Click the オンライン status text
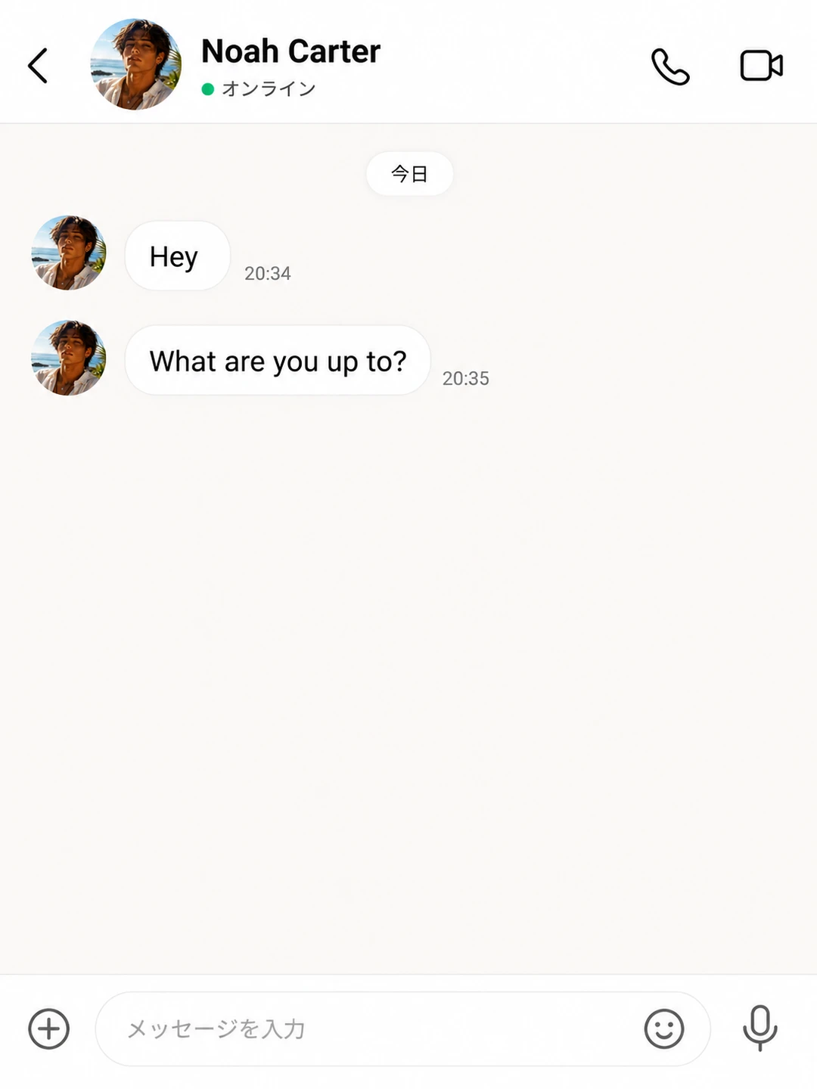 (x=269, y=89)
